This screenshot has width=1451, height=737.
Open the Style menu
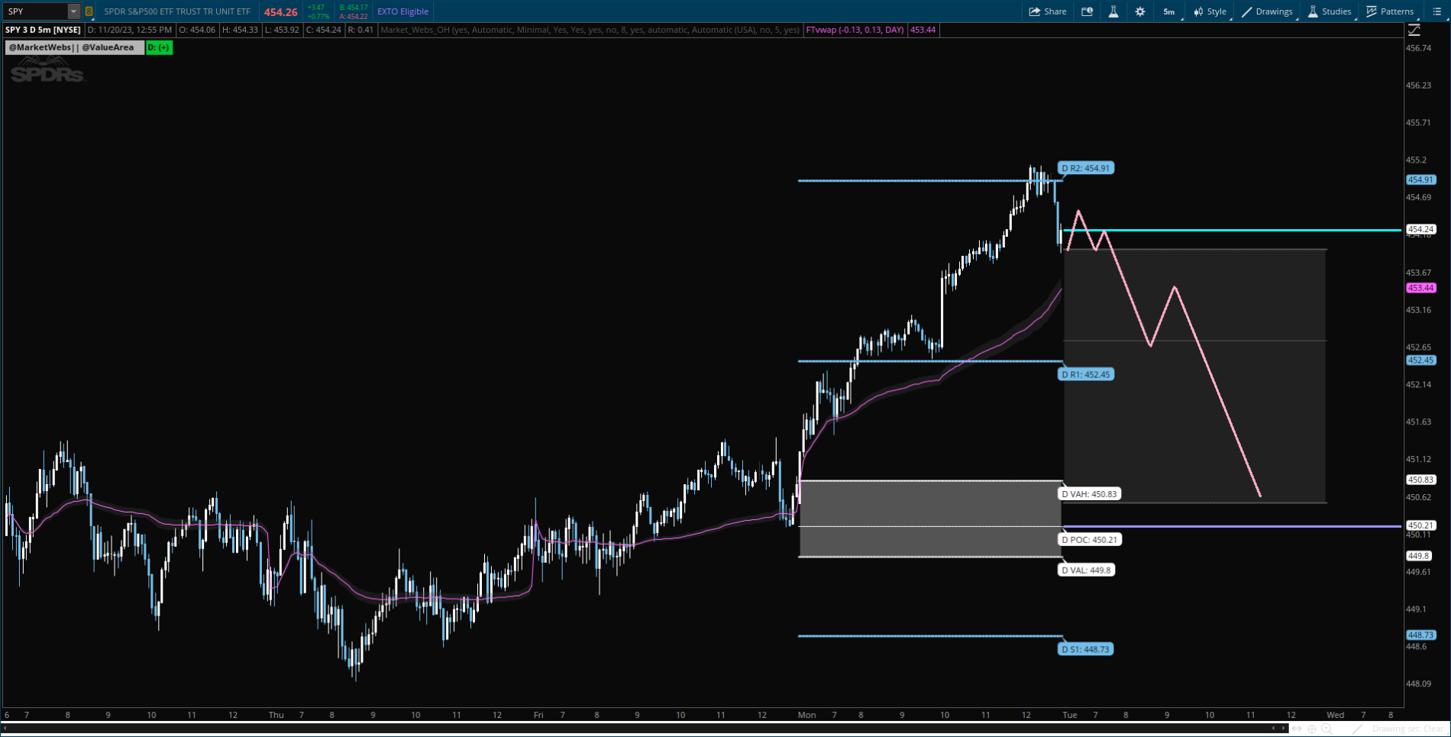pyautogui.click(x=1210, y=11)
